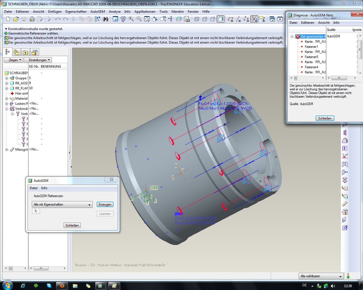Open the AutoGEM menu in main menubar
This screenshot has height=290, width=363.
98,12
